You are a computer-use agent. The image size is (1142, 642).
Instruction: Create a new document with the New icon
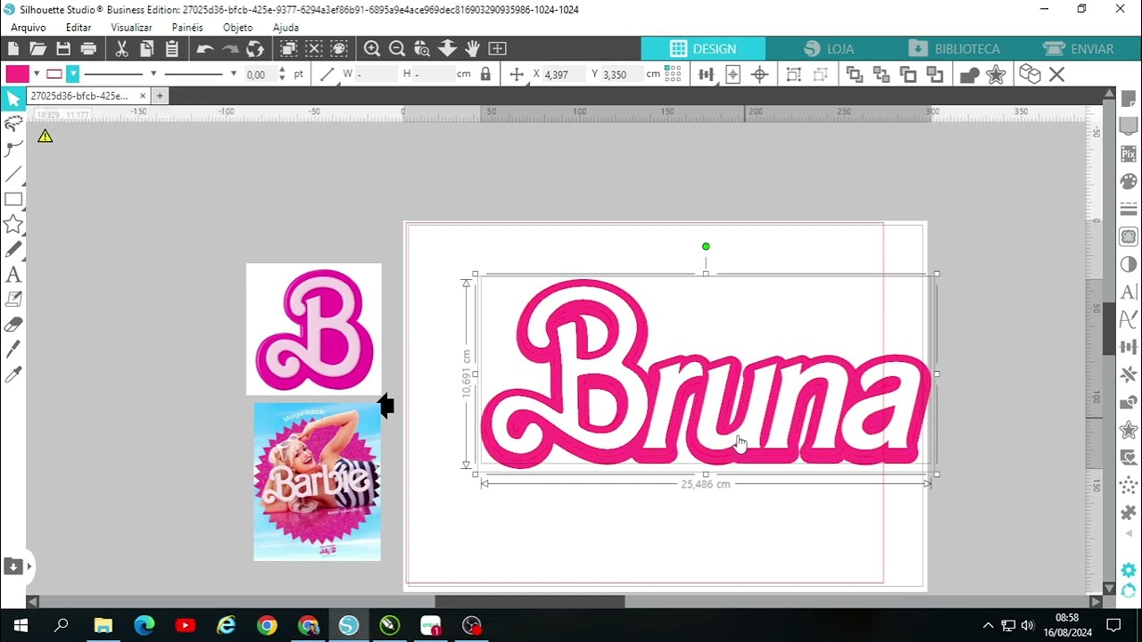13,48
